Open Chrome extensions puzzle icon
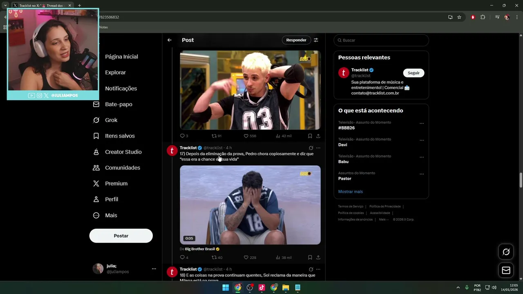 483,17
